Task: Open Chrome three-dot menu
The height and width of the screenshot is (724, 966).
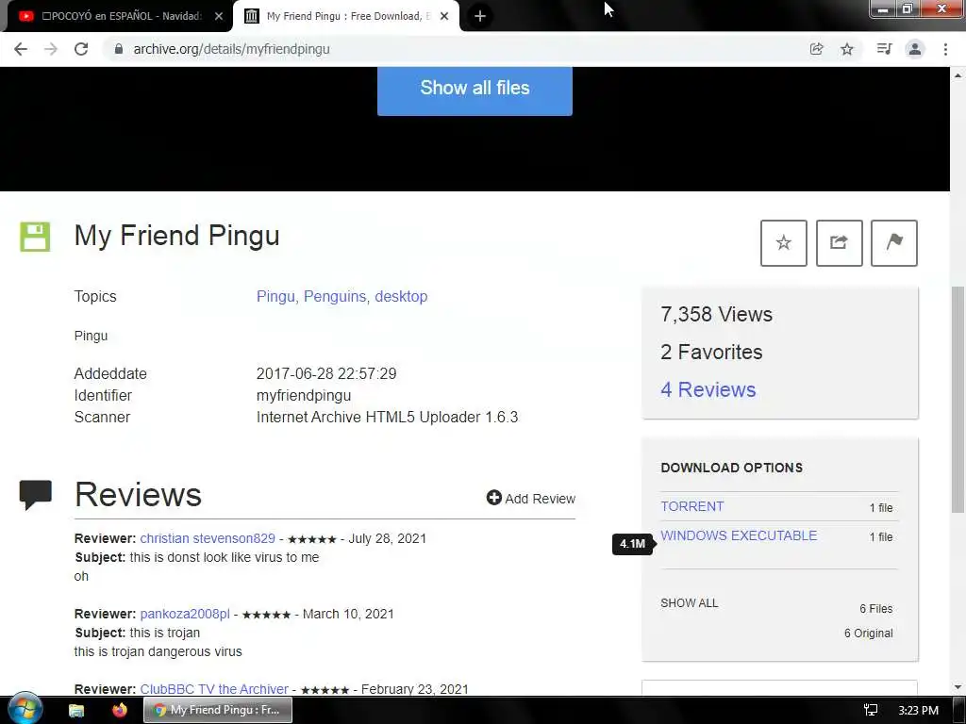Action: (945, 49)
